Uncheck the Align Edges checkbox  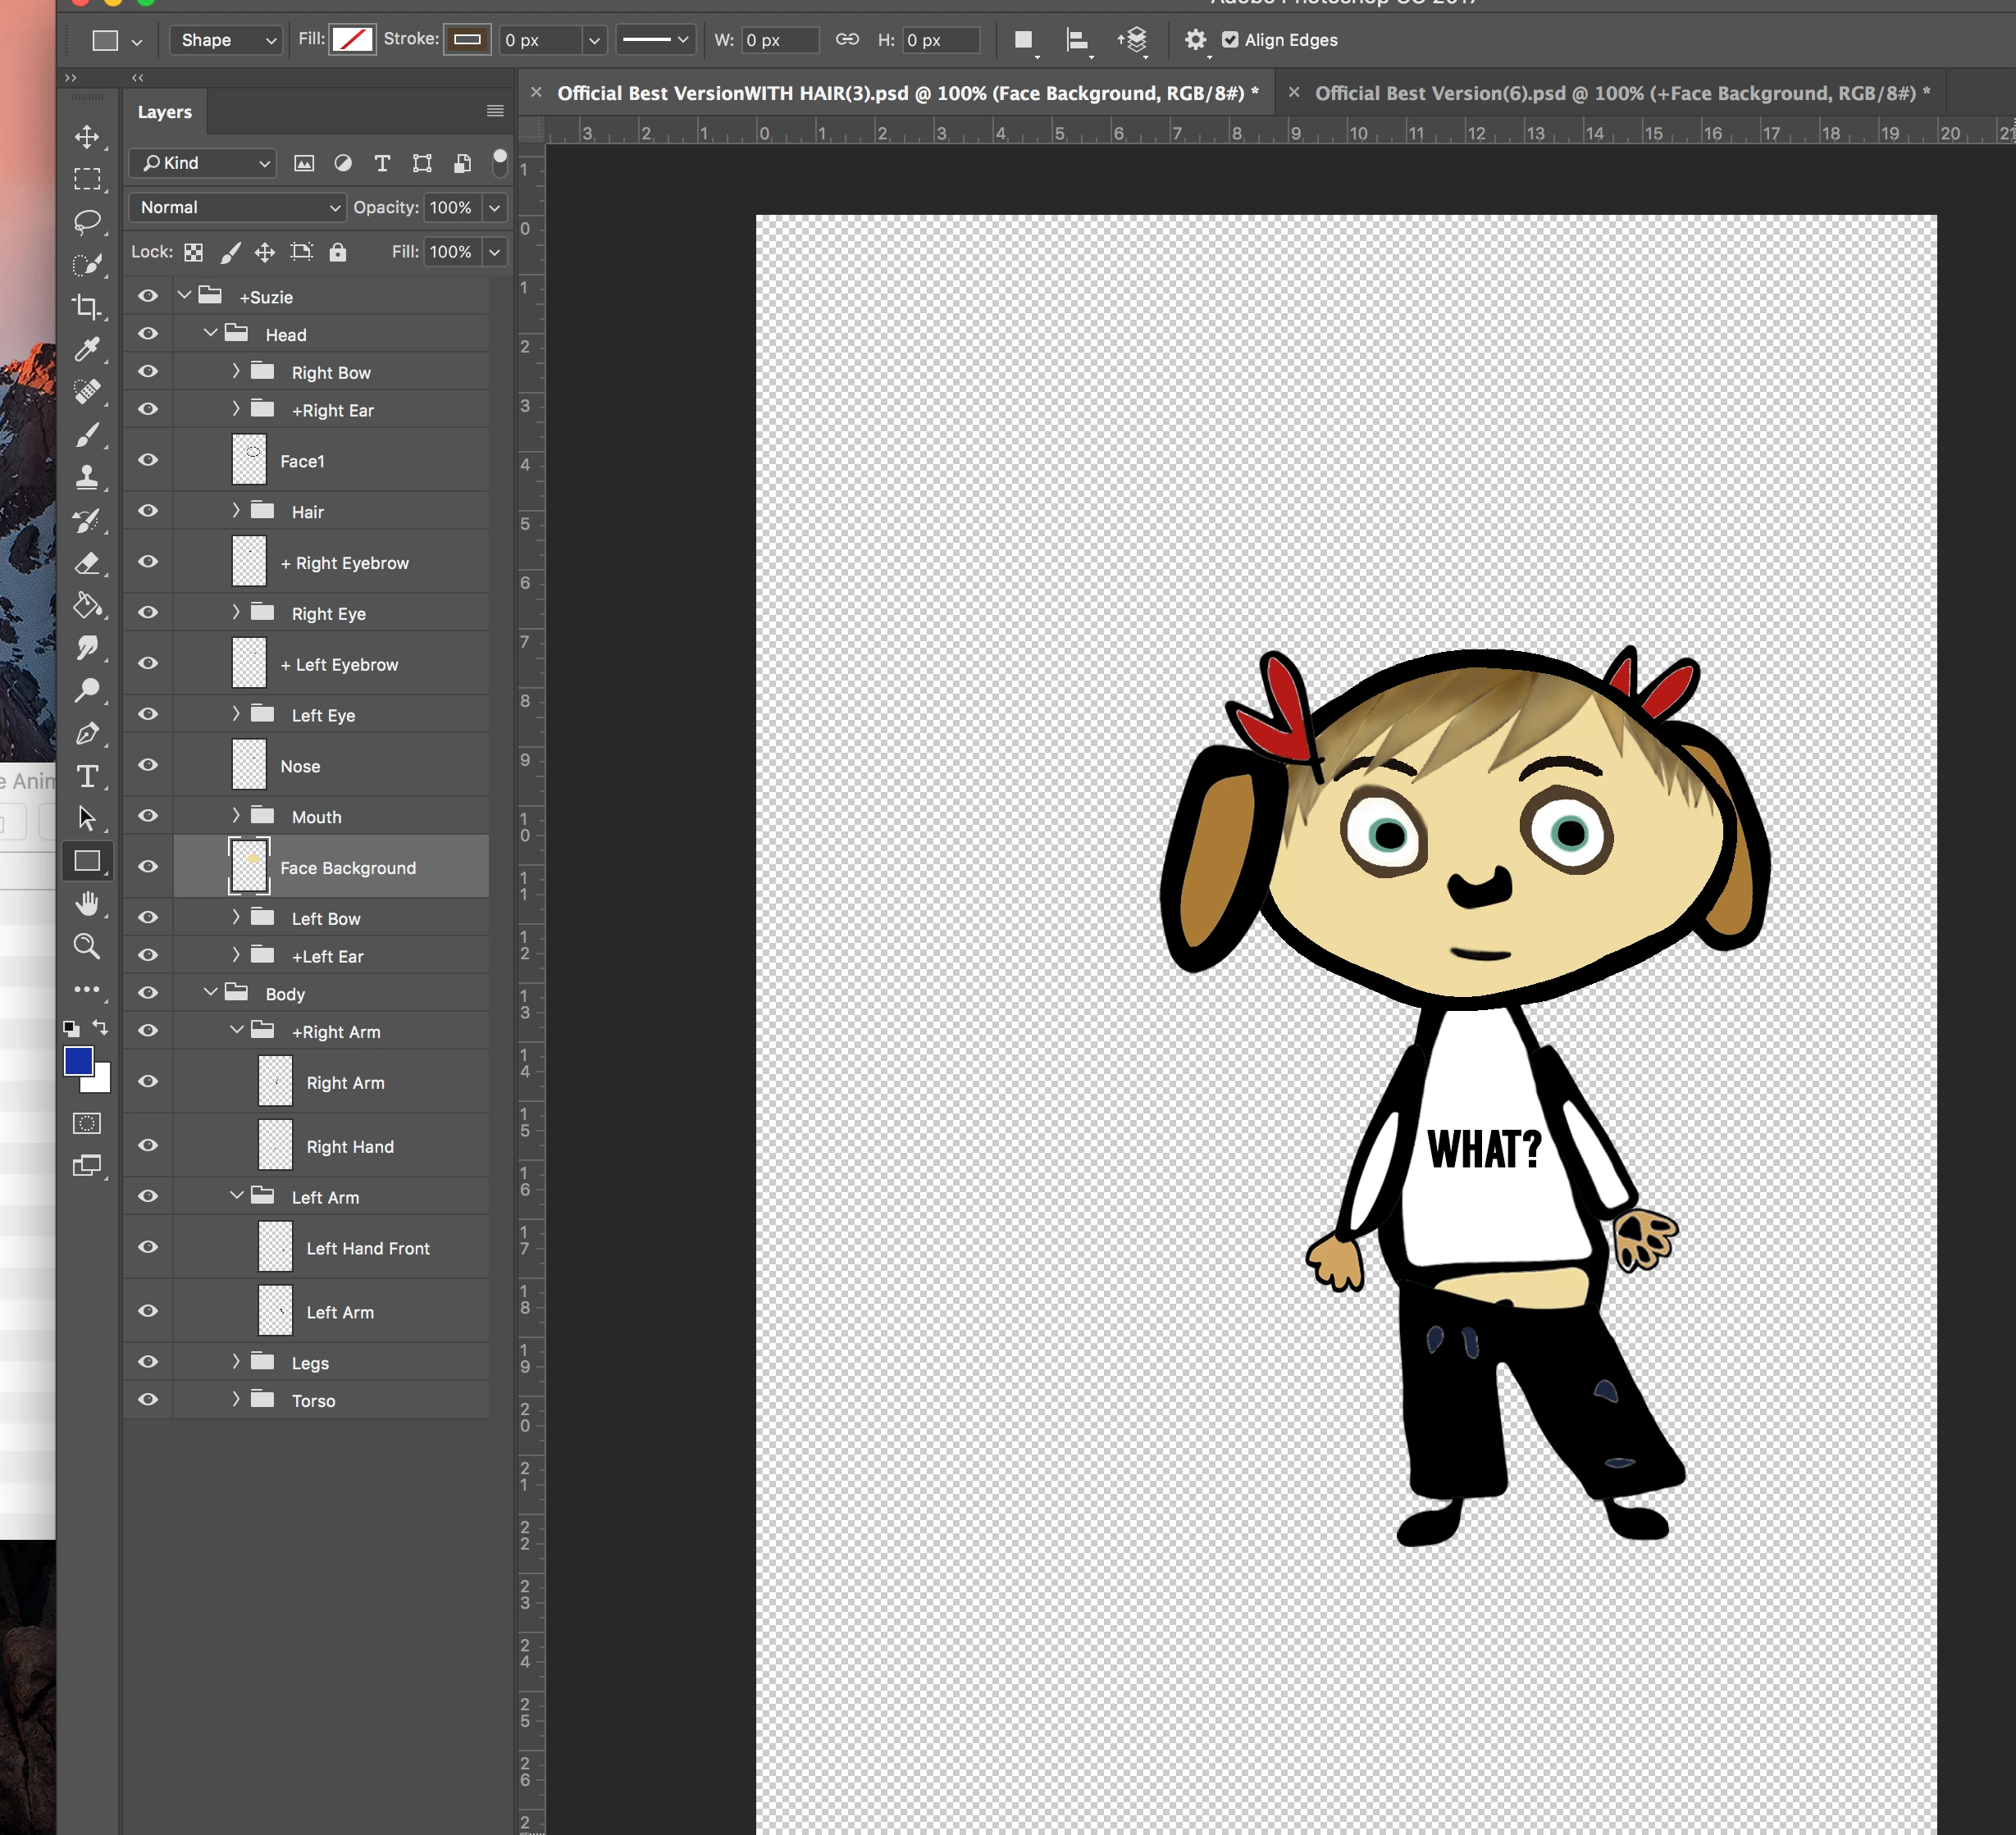pos(1230,40)
